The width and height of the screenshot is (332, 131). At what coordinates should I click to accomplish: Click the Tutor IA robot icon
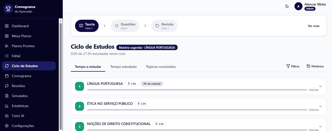click(7, 116)
